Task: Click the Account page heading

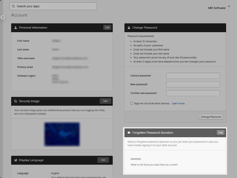Action: 19,15
